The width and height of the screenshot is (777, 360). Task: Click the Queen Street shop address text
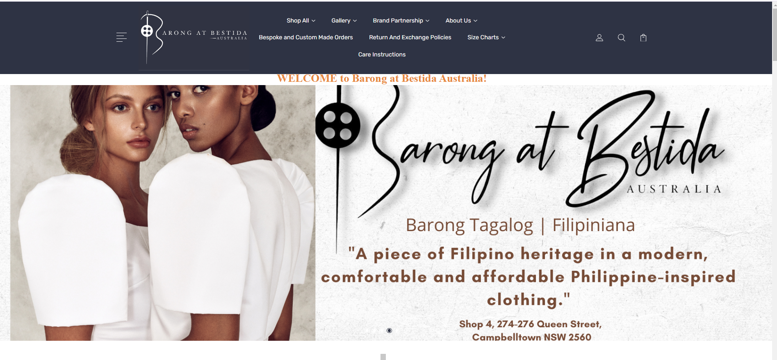(x=531, y=331)
